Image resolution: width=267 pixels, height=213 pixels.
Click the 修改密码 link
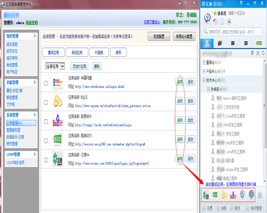pyautogui.click(x=32, y=23)
